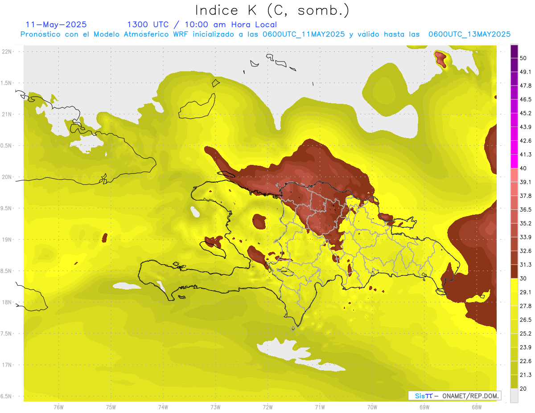Click the '74W' longitude label
This screenshot has height=413, width=535.
pos(163,407)
